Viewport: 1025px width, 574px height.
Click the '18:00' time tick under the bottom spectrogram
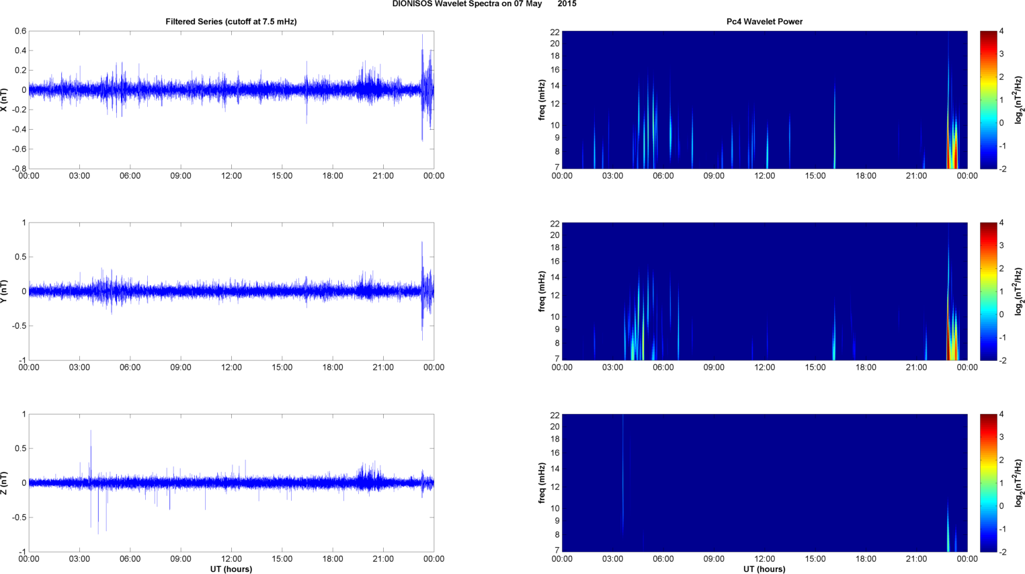(866, 559)
